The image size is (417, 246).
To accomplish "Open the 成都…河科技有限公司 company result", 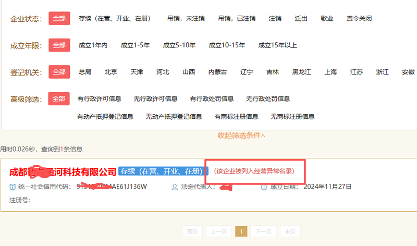I will coord(63,172).
